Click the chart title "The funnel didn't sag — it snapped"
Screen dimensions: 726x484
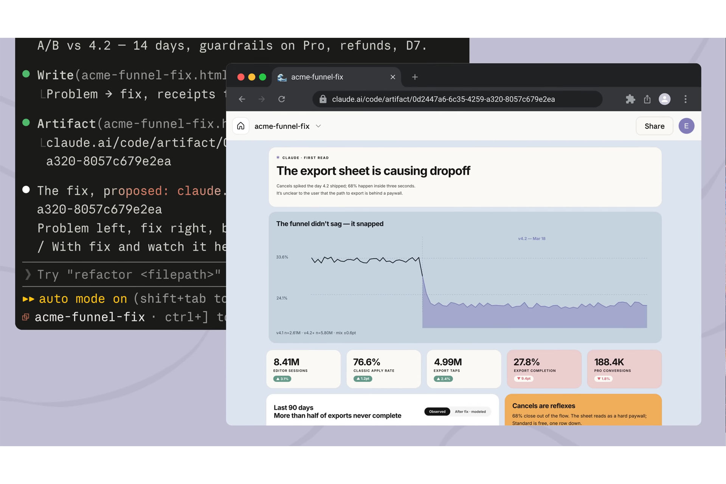tap(330, 224)
